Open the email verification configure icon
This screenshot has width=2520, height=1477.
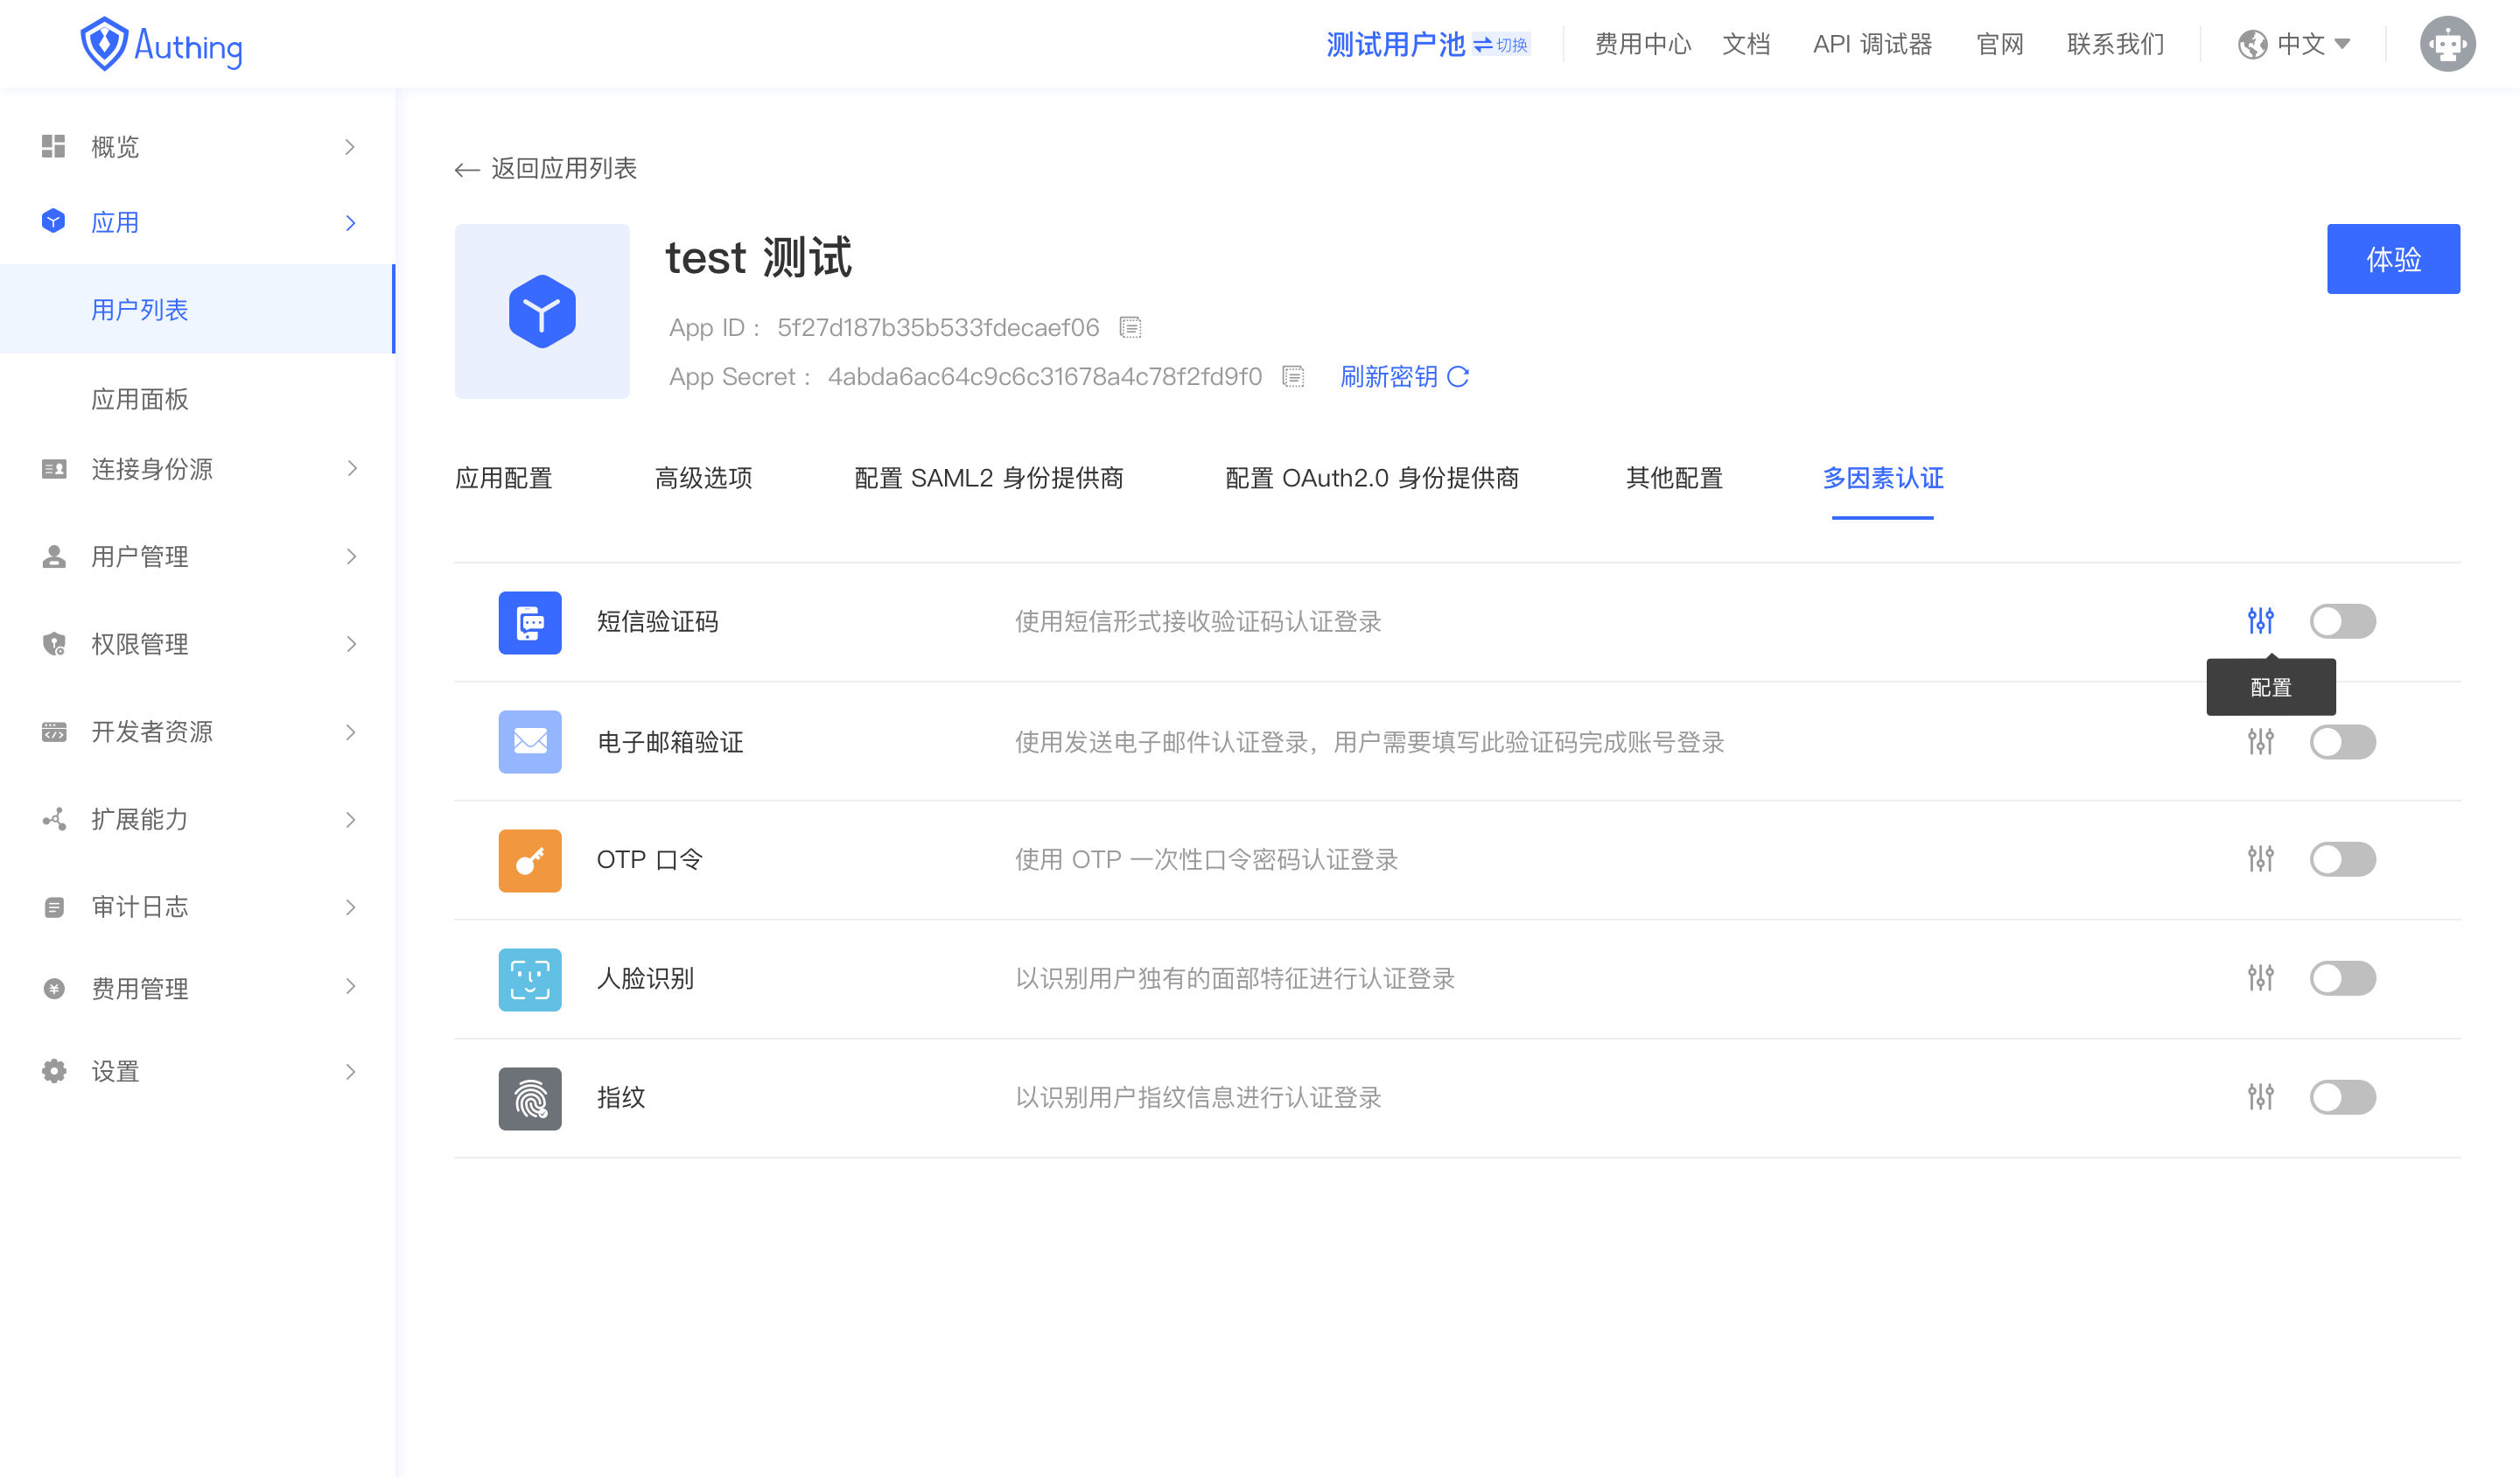[x=2260, y=742]
